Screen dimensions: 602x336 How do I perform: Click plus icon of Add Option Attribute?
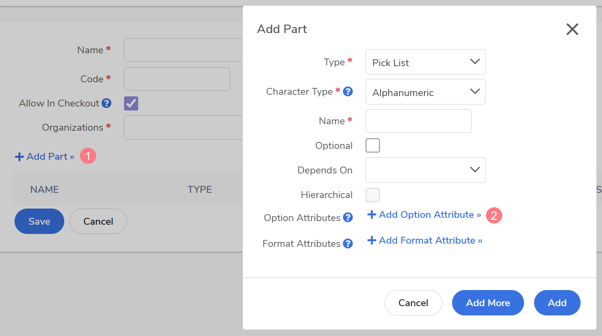click(x=372, y=215)
